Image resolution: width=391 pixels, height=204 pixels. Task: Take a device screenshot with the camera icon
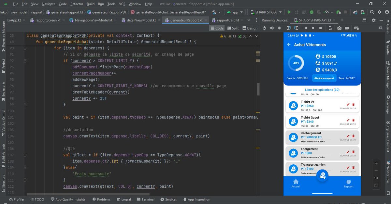[340, 28]
